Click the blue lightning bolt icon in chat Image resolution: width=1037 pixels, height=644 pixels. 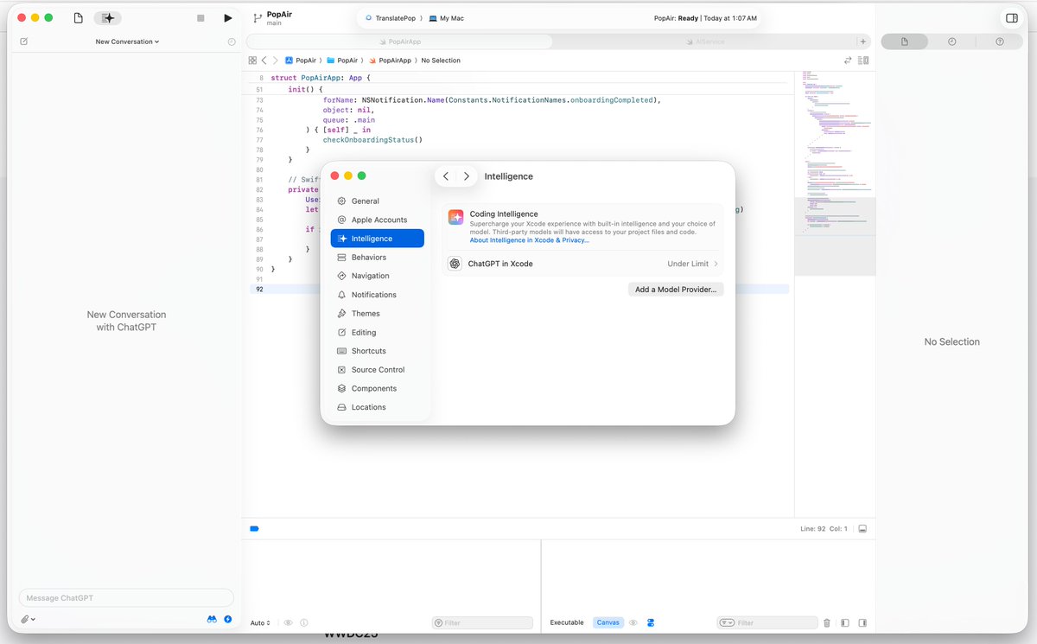point(228,620)
